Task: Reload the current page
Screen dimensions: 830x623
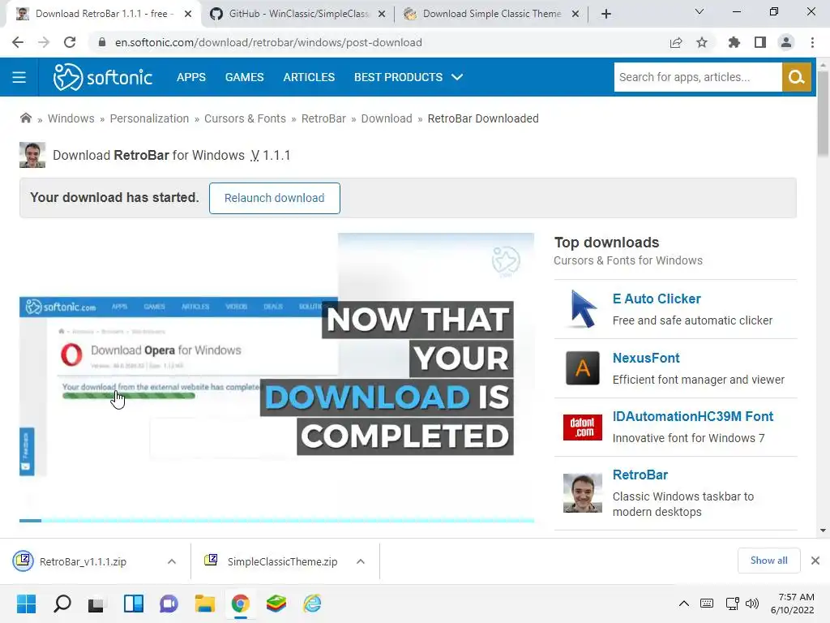Action: tap(70, 42)
